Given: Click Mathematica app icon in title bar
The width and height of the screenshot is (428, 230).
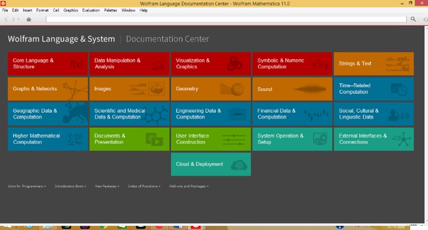Looking at the screenshot, I should click(3, 4).
